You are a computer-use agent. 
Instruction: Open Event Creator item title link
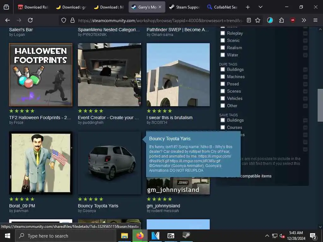(x=109, y=118)
